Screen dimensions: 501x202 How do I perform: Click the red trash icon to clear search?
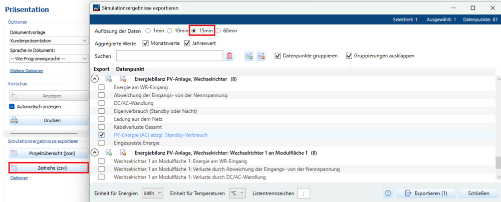tap(229, 56)
